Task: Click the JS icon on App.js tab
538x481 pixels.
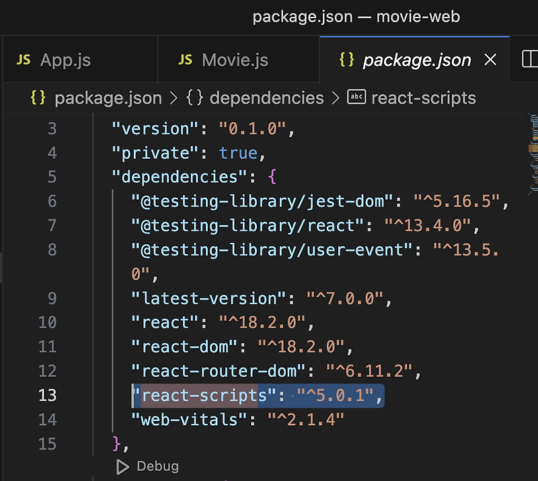Action: [24, 60]
